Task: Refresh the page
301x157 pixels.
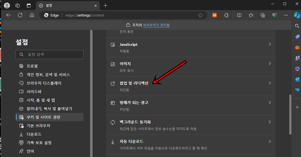Action: pos(20,15)
